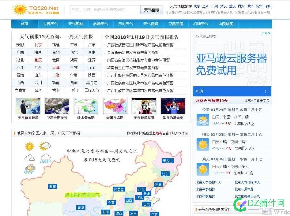The image size is (290, 216).
Task: Open the 首页 navigation tab
Action: coord(25,24)
